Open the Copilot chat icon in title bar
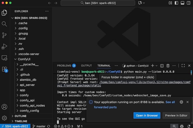Image resolution: width=193 pixels, height=128 pixels. click(140, 3)
